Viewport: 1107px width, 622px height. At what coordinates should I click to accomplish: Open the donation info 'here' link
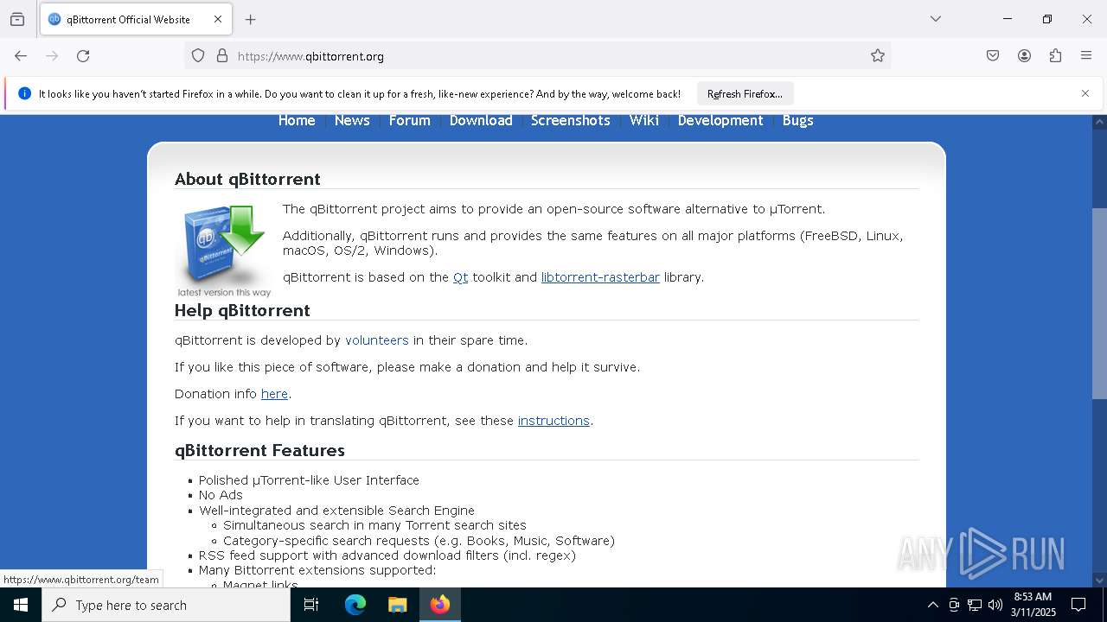(x=274, y=394)
